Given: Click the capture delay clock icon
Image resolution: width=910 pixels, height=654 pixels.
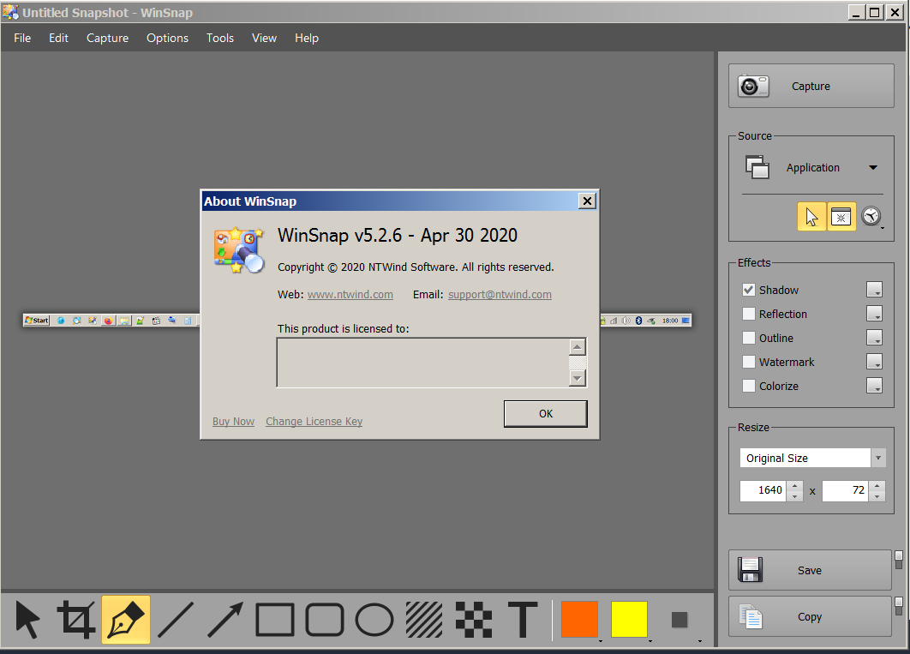Looking at the screenshot, I should coord(871,217).
